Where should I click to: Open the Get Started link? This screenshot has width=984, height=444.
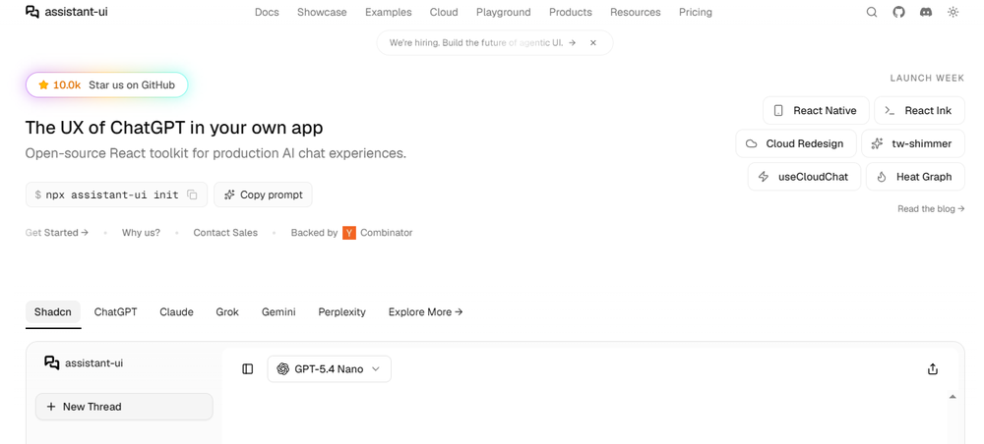[x=56, y=233]
